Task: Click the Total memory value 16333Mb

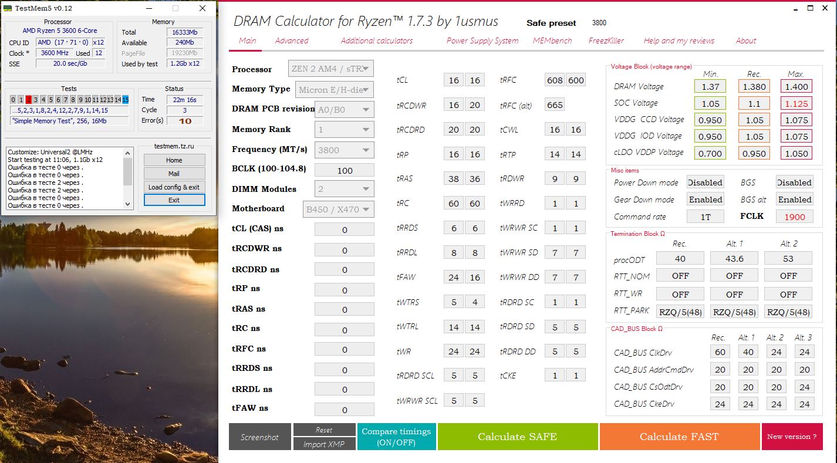Action: click(185, 32)
